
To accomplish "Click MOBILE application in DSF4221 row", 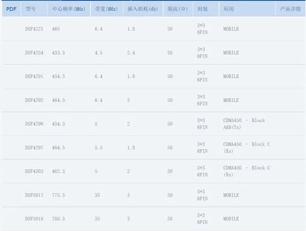I will pos(231,29).
